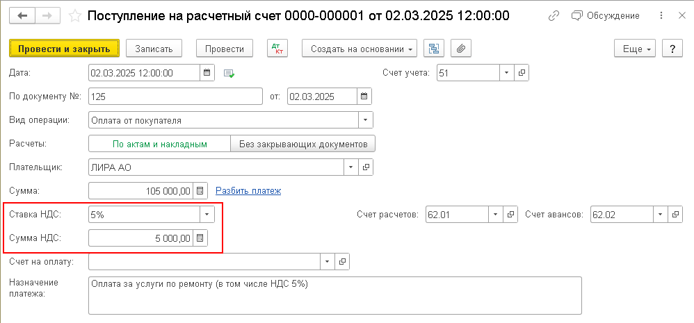
Task: Copy link to document via chain icon
Action: click(554, 16)
